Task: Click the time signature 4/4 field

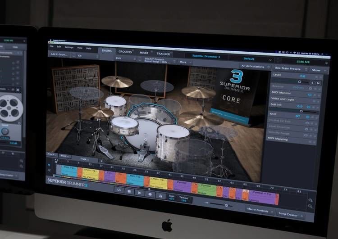Action: pyautogui.click(x=172, y=198)
